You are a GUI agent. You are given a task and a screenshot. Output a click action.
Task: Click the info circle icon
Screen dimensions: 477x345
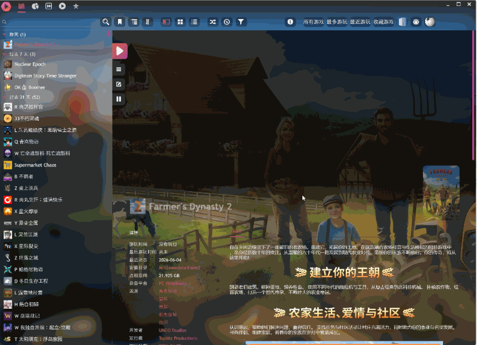(x=290, y=22)
